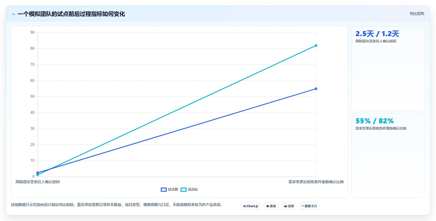Click the 对比矩阵 label in header

[417, 14]
